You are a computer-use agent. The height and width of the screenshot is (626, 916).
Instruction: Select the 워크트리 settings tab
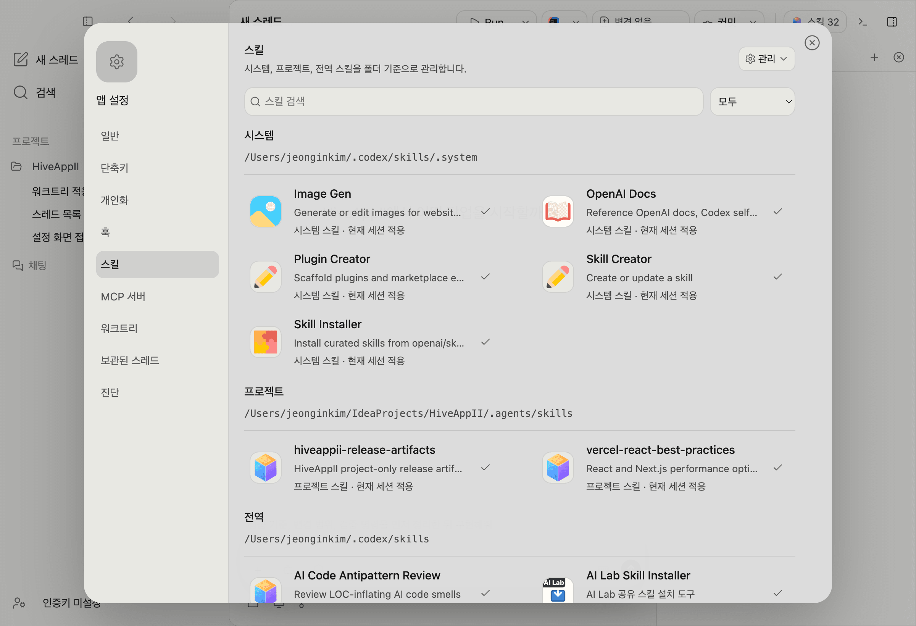tap(157, 328)
